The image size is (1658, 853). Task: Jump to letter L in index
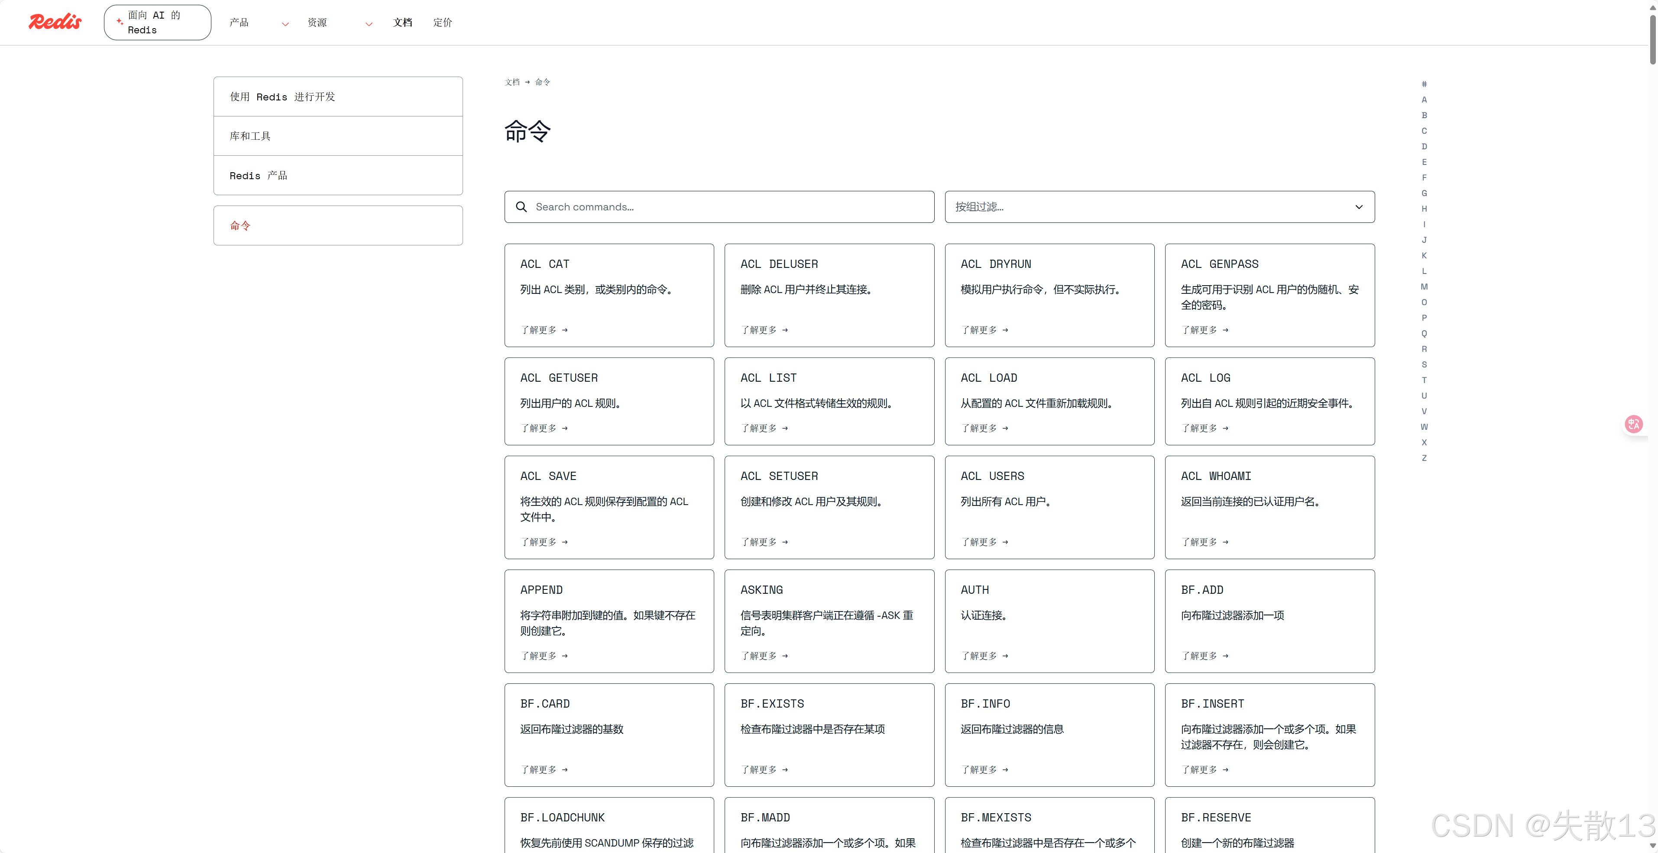tap(1424, 271)
